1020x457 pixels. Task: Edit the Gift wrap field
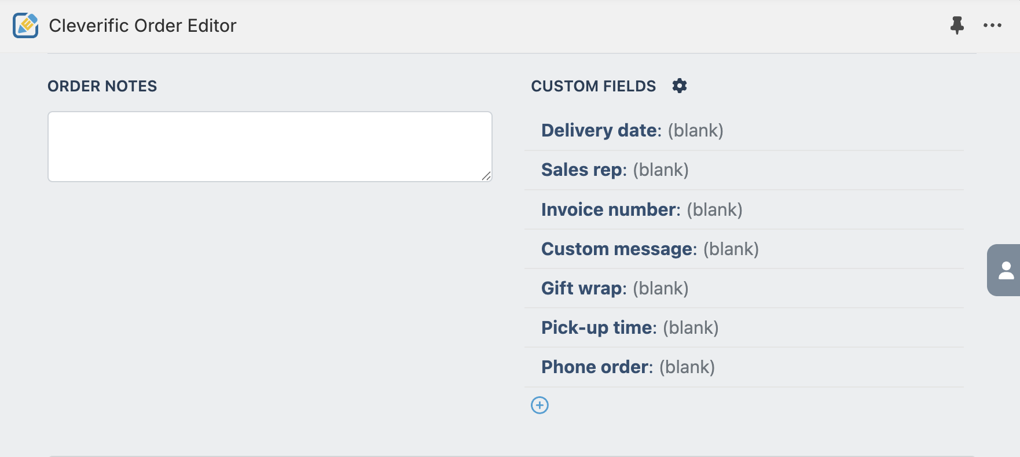tap(744, 288)
